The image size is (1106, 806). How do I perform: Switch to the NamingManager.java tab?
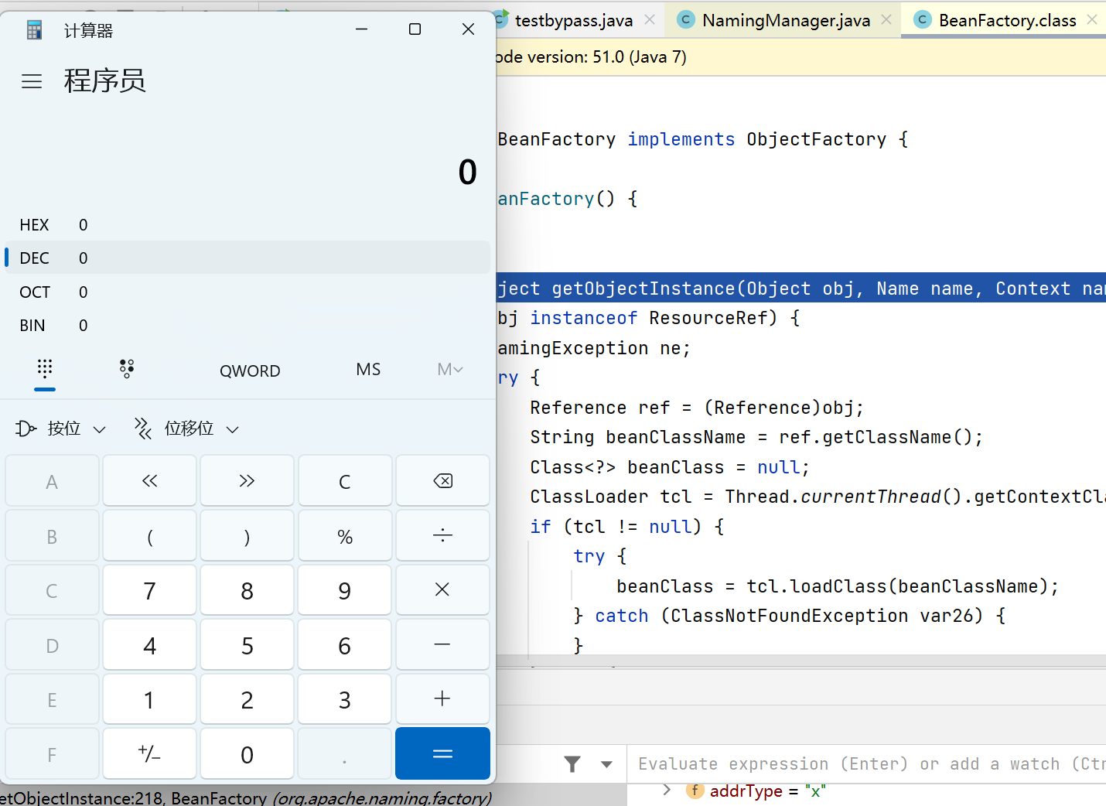(786, 20)
